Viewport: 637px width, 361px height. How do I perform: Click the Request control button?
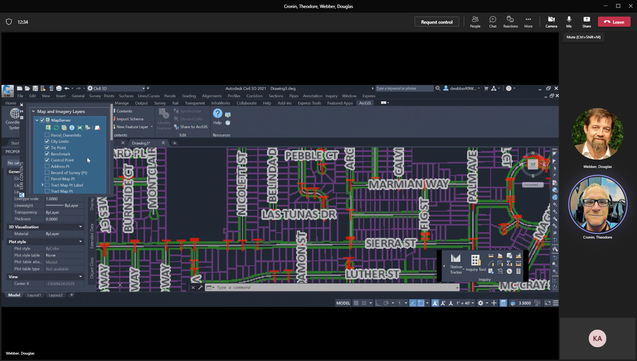click(x=437, y=22)
